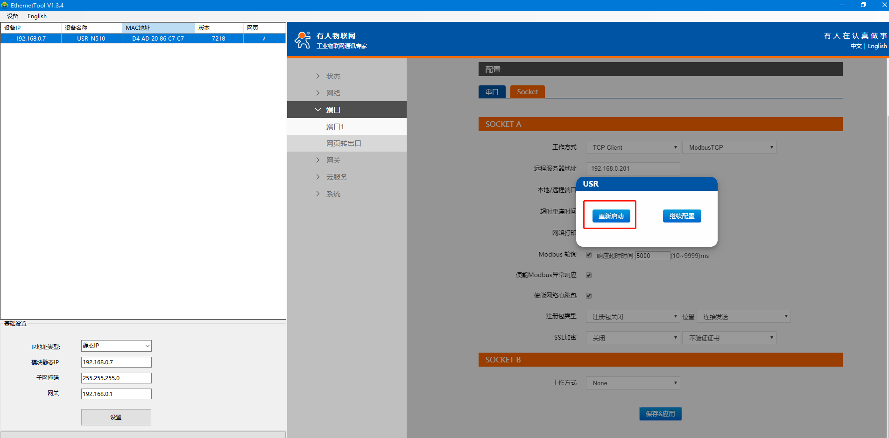The width and height of the screenshot is (889, 438).
Task: Expand the 状态 sidebar section
Action: (x=333, y=76)
